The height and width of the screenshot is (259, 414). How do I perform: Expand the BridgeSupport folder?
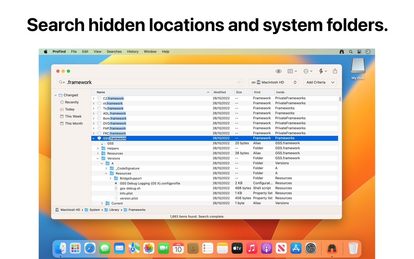coord(110,179)
